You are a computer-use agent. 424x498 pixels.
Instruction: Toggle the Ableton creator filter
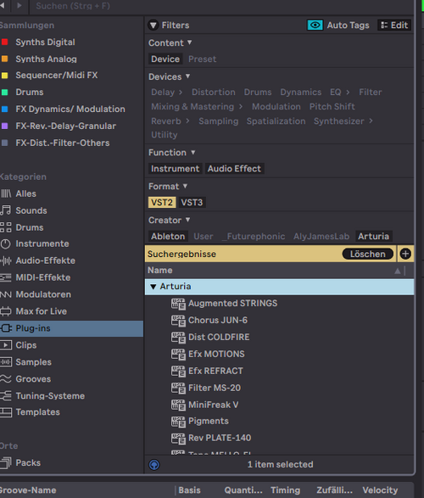pyautogui.click(x=168, y=237)
